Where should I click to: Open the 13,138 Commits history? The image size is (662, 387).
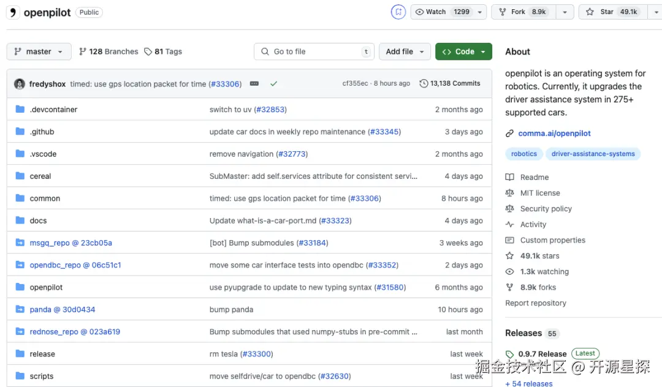pyautogui.click(x=450, y=83)
